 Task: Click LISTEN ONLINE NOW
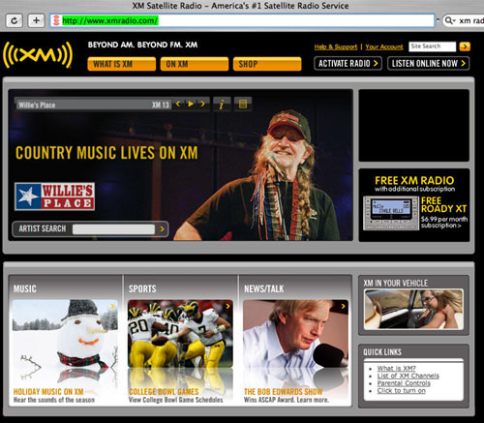click(x=428, y=63)
